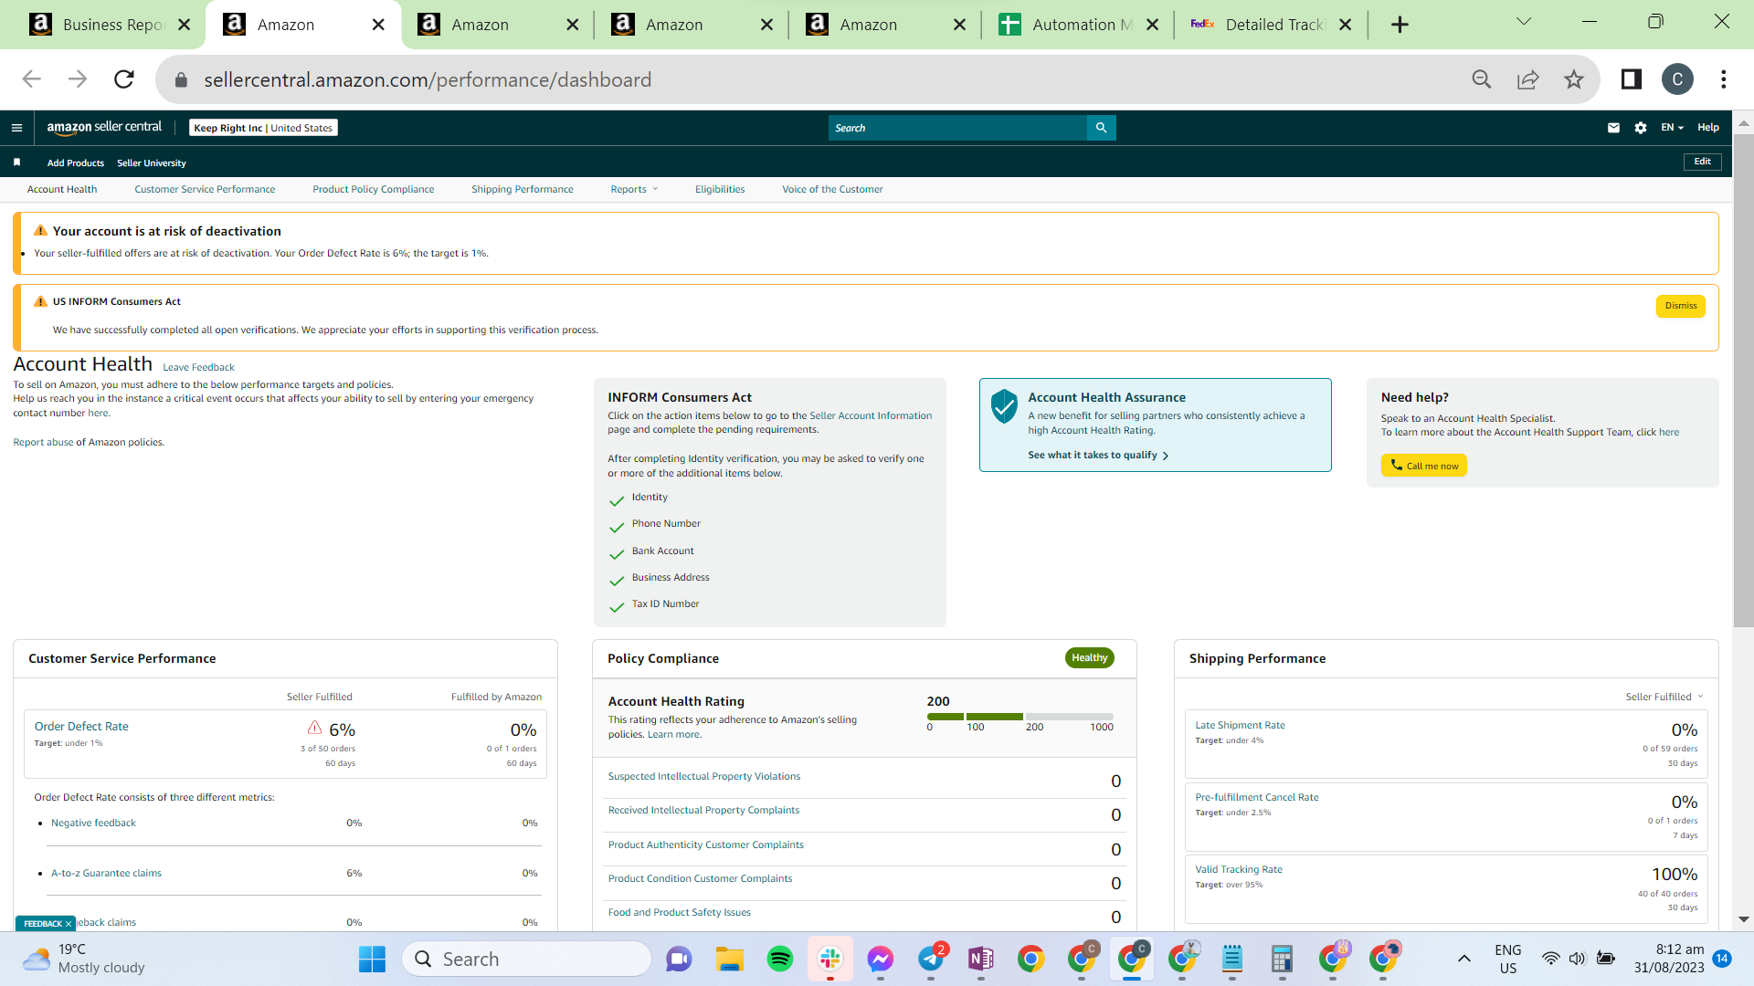
Task: Open the Voice of the Customer tab
Action: click(x=832, y=189)
